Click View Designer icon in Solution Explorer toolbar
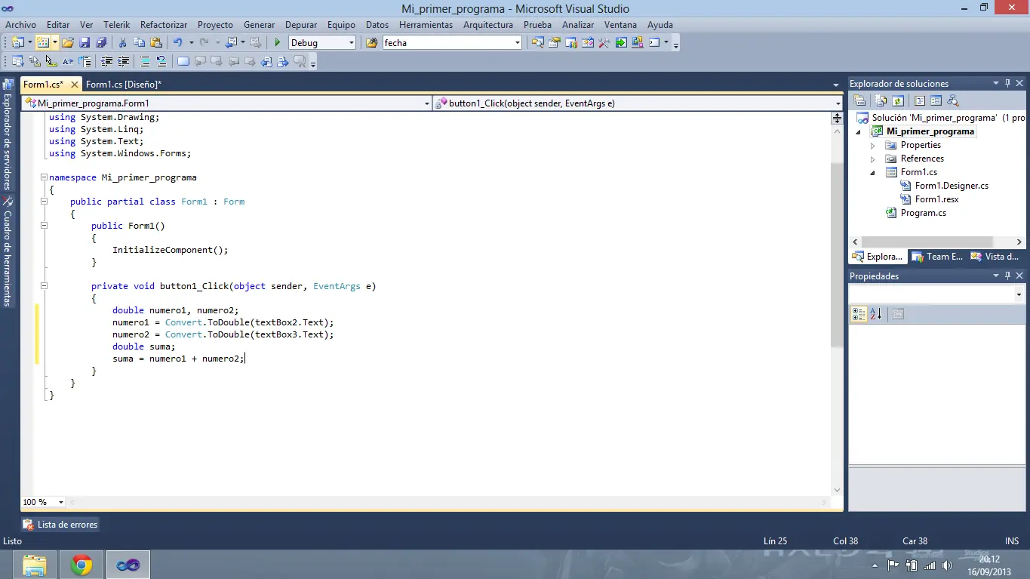 (936, 100)
